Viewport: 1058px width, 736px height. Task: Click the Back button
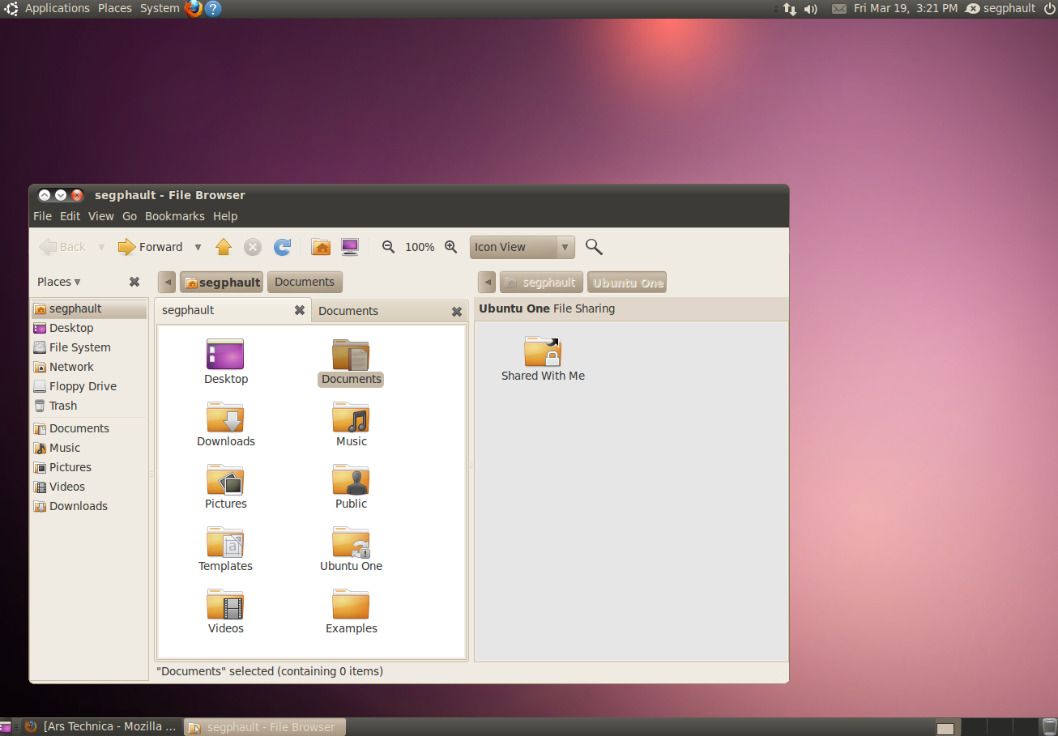(62, 247)
